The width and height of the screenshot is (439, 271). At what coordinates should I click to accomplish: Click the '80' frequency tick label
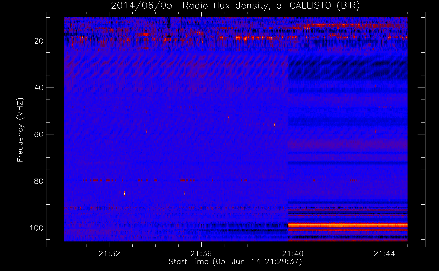[39, 181]
